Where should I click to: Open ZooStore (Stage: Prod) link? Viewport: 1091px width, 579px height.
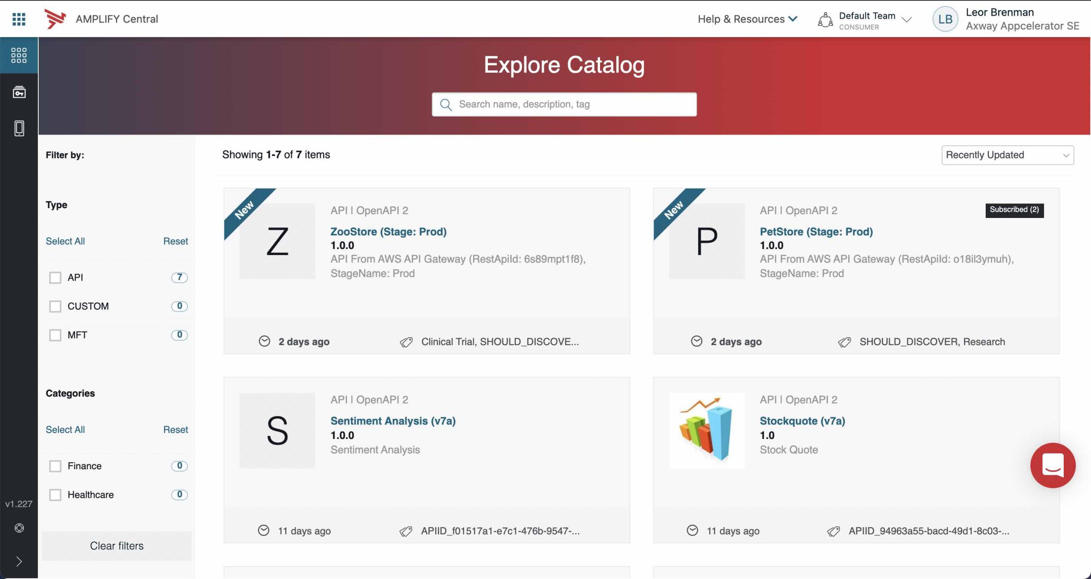[x=388, y=232]
